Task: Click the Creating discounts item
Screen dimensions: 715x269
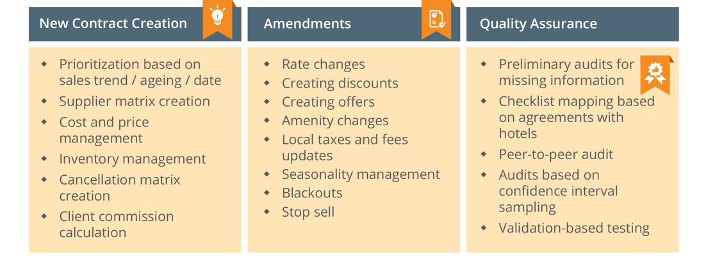Action: [x=340, y=83]
